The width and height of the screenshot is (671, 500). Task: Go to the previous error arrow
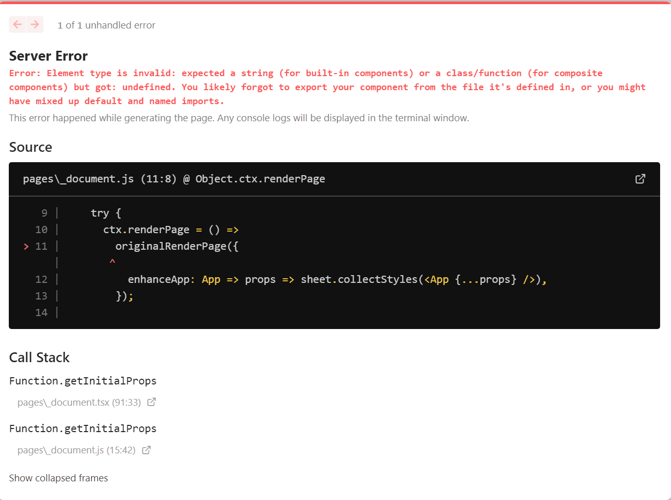coord(18,24)
